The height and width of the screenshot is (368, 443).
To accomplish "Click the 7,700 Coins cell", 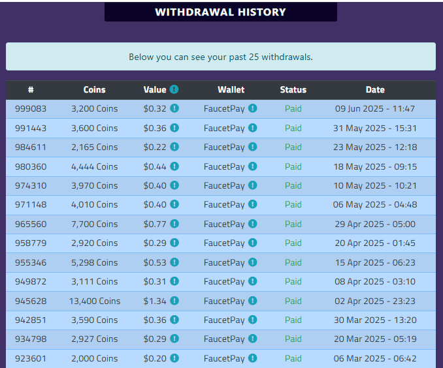I will point(94,224).
